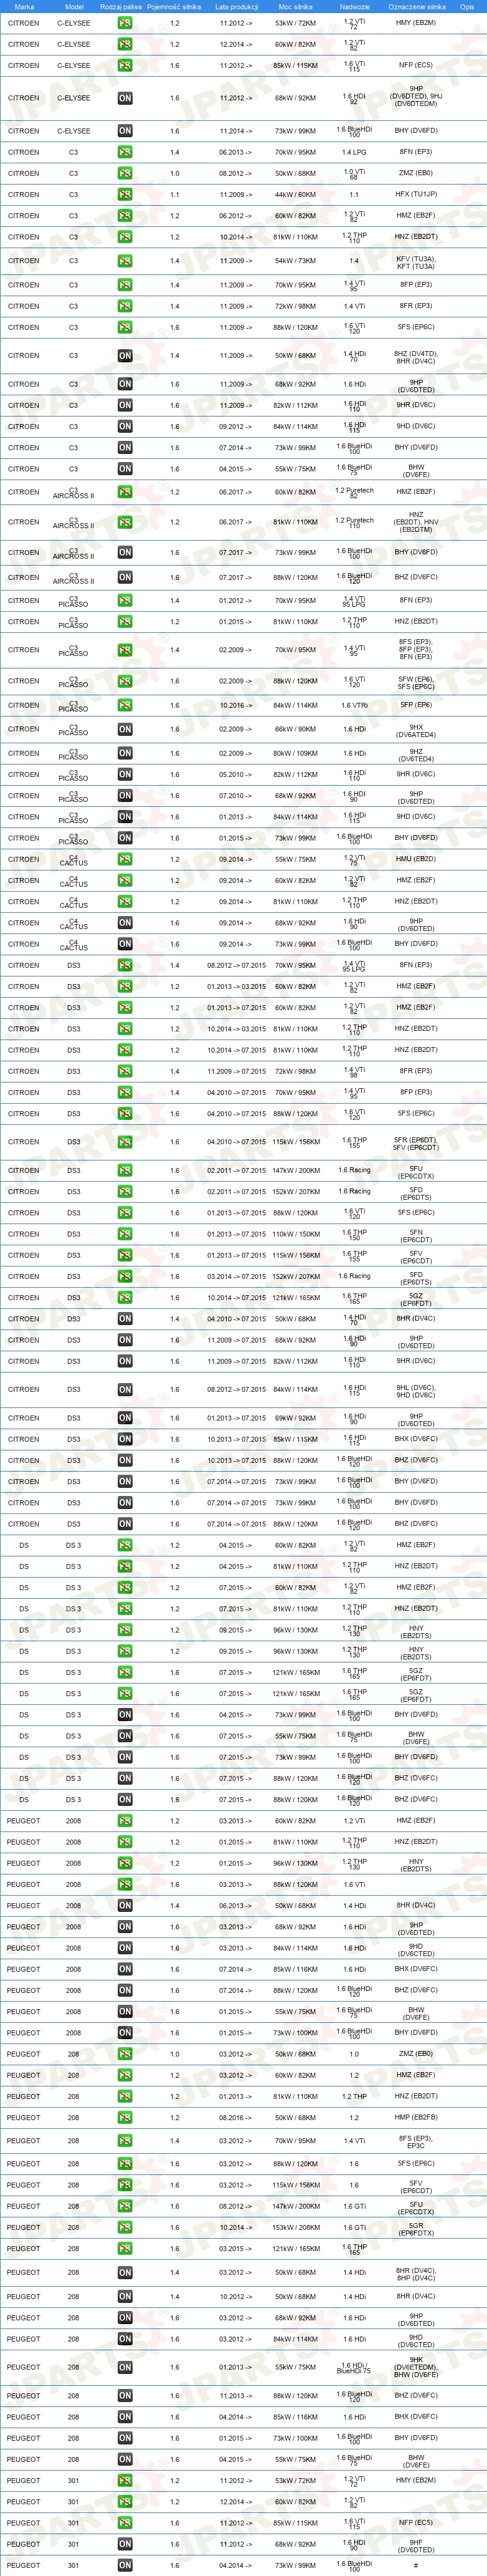
Task: Click the PB icon in Peugeot 208 5GR (EP6FDTX) row
Action: point(125,2228)
